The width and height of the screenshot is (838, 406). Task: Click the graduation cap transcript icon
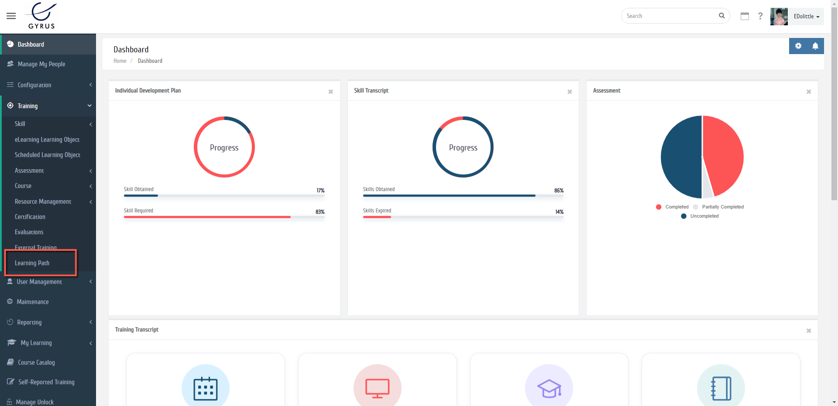[x=549, y=388]
